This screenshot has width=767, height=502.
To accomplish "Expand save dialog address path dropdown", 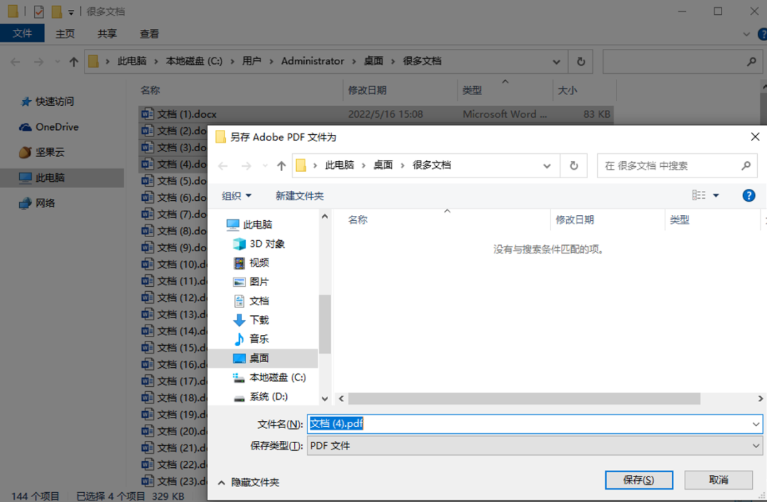I will [x=547, y=166].
